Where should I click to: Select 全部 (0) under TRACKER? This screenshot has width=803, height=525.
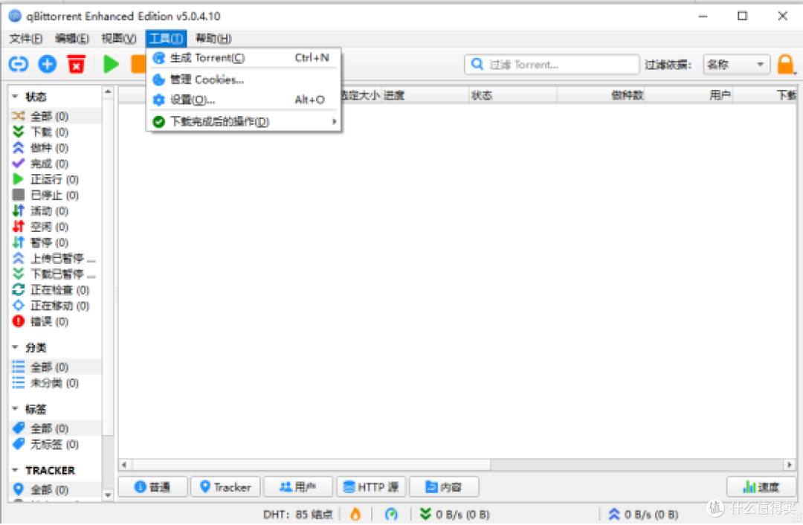pyautogui.click(x=55, y=489)
